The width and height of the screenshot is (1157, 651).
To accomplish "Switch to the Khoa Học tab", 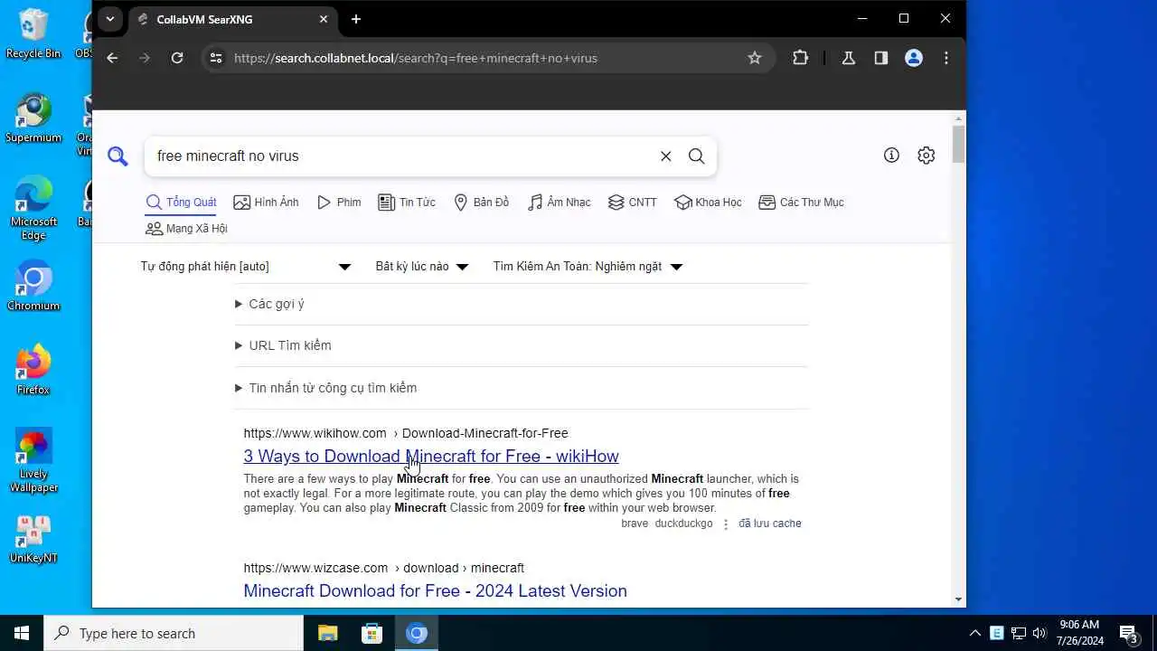I will 709,203.
